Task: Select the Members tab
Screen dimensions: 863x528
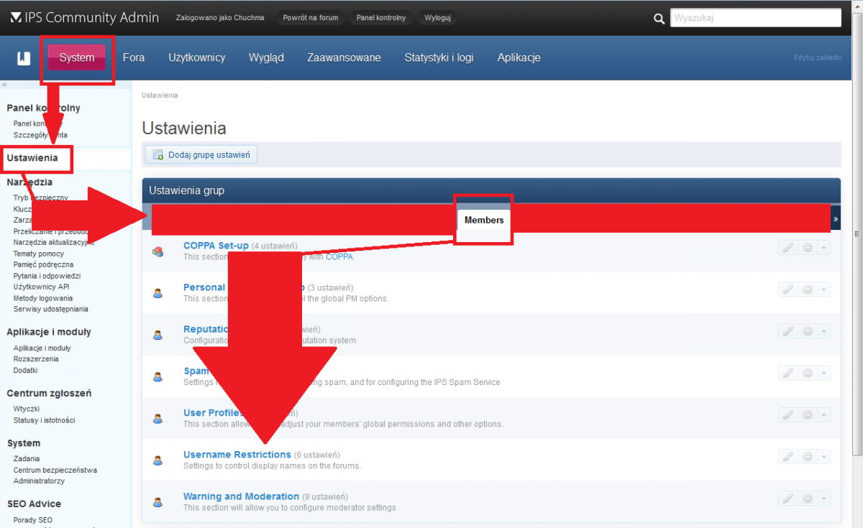Action: pyautogui.click(x=484, y=220)
